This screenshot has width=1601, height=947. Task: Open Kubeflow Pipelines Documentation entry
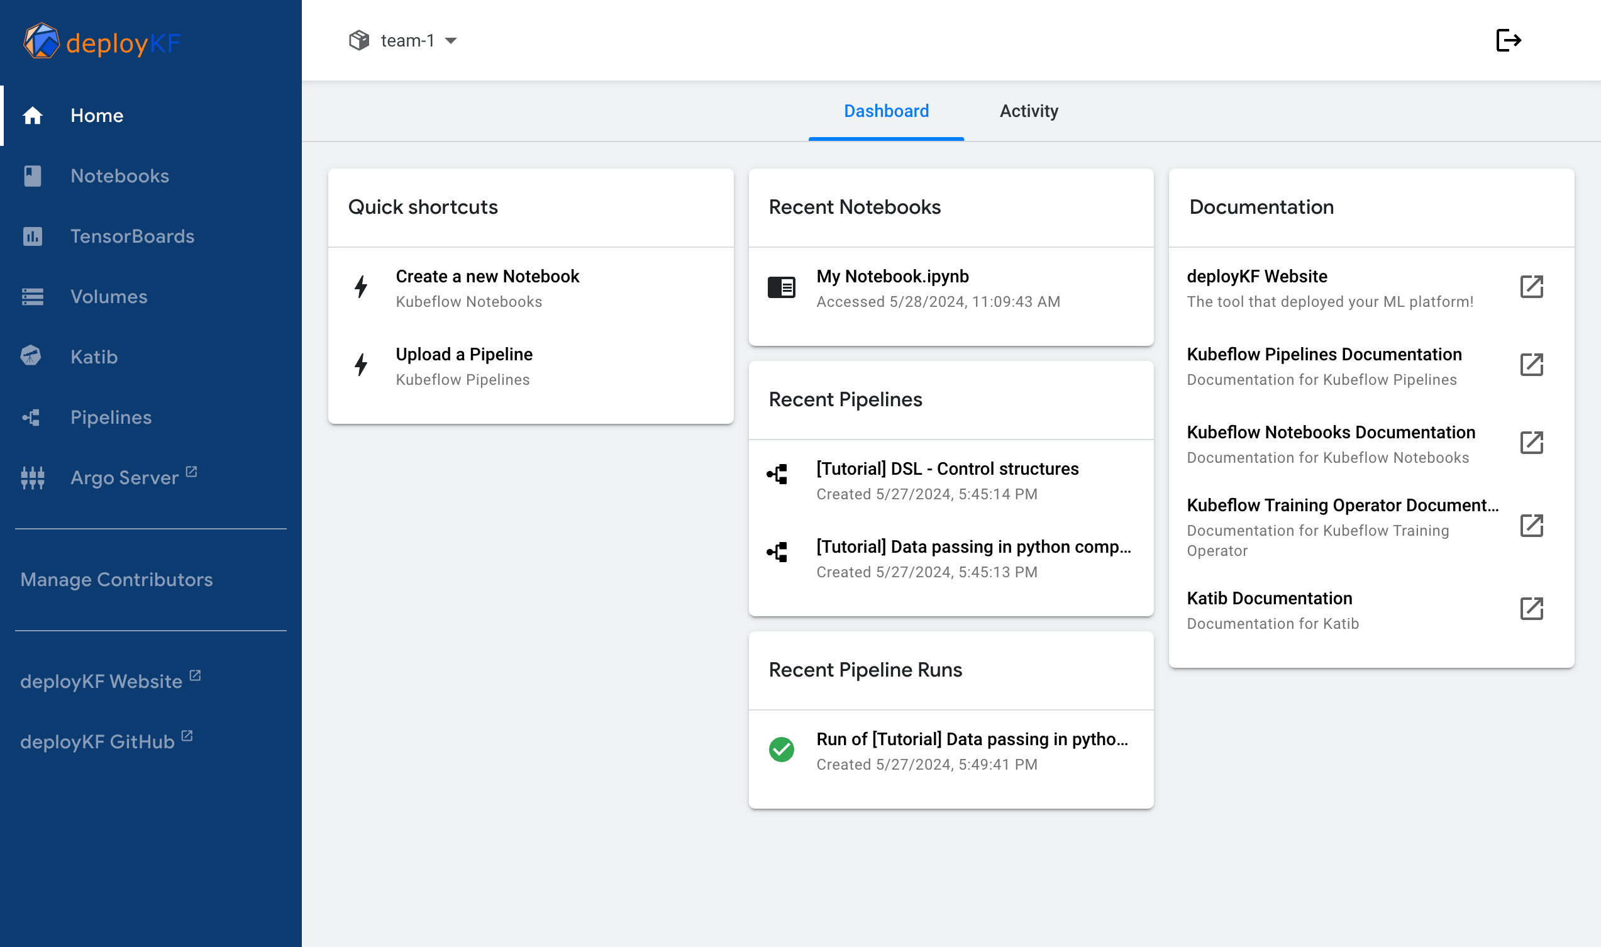coord(1371,365)
